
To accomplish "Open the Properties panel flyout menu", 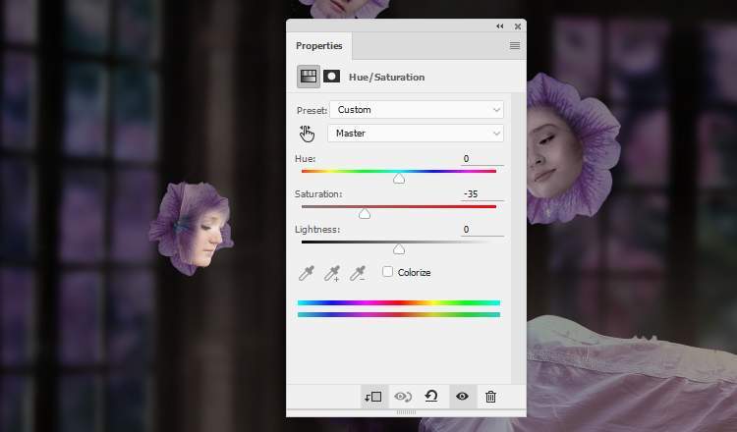I will [515, 45].
